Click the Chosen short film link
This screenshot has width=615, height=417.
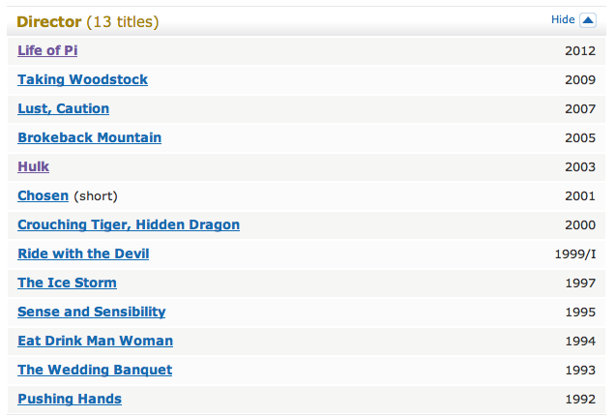[x=43, y=195]
